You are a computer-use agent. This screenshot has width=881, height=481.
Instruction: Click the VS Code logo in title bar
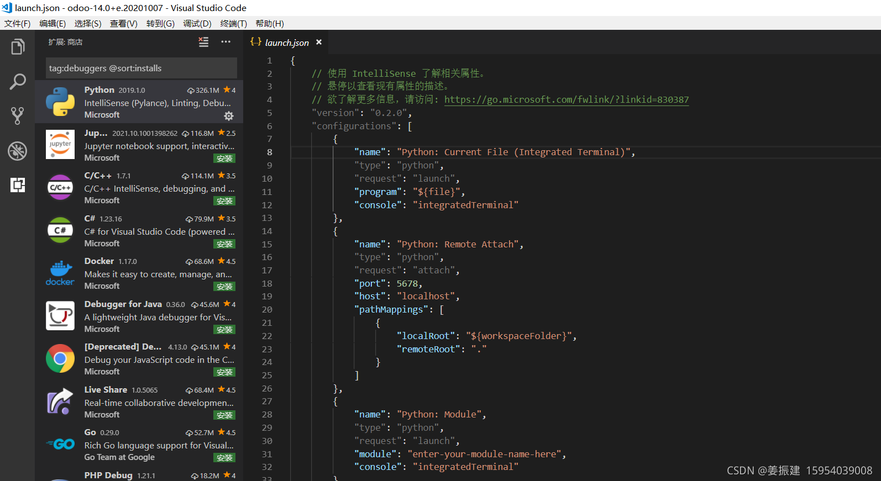tap(7, 8)
